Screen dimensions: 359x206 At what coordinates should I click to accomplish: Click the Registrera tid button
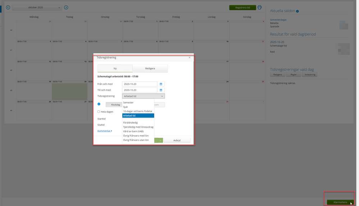pyautogui.click(x=242, y=8)
